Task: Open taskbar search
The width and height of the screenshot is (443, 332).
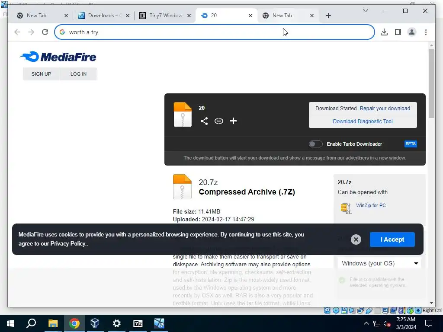Action: click(31, 323)
